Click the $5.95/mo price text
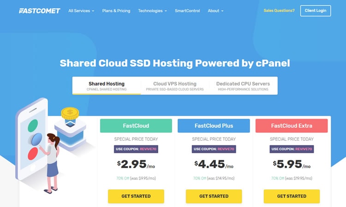This screenshot has height=207, width=346. 292,164
